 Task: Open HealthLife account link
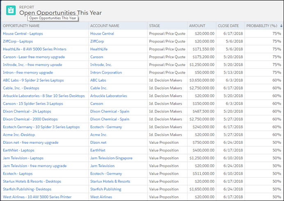[99, 49]
